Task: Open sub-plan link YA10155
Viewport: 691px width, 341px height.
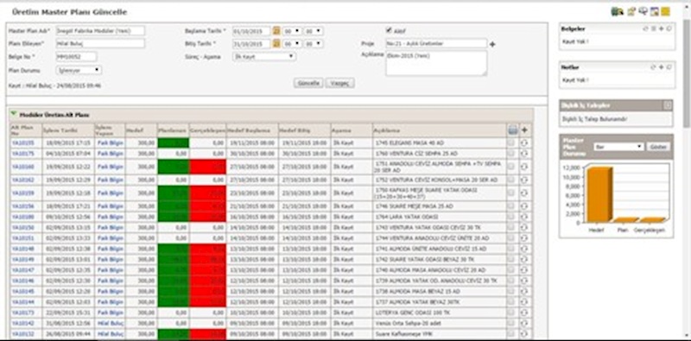Action: pos(23,142)
